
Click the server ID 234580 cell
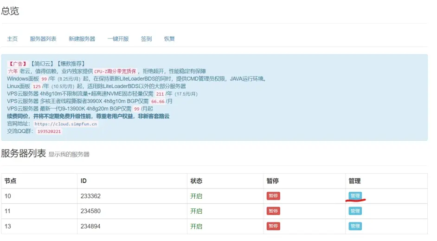tap(90, 211)
